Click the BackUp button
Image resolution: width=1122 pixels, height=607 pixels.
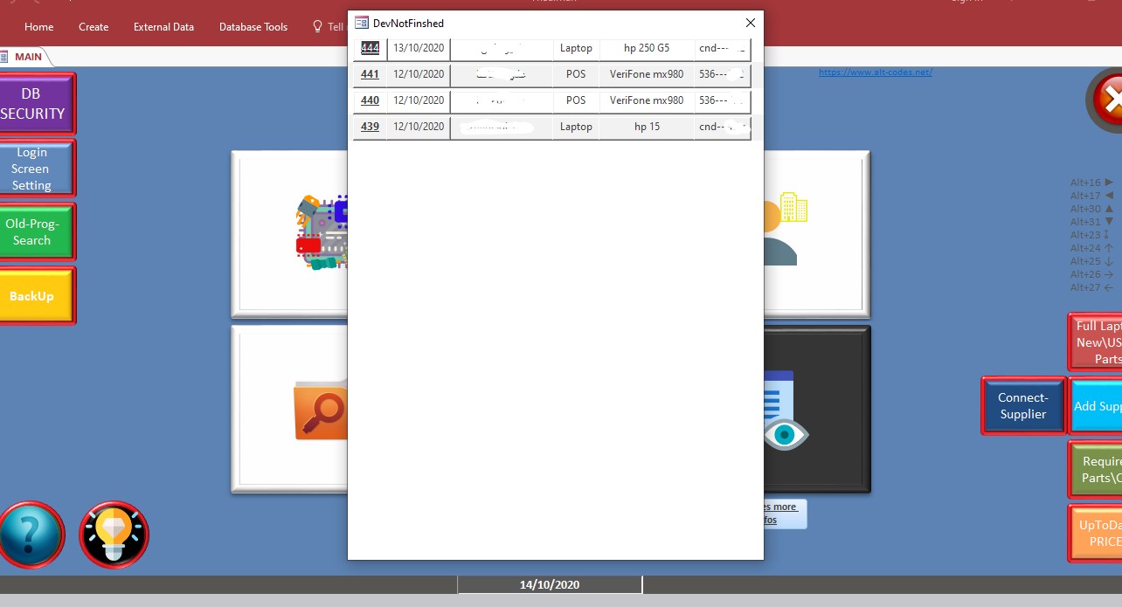tap(37, 296)
